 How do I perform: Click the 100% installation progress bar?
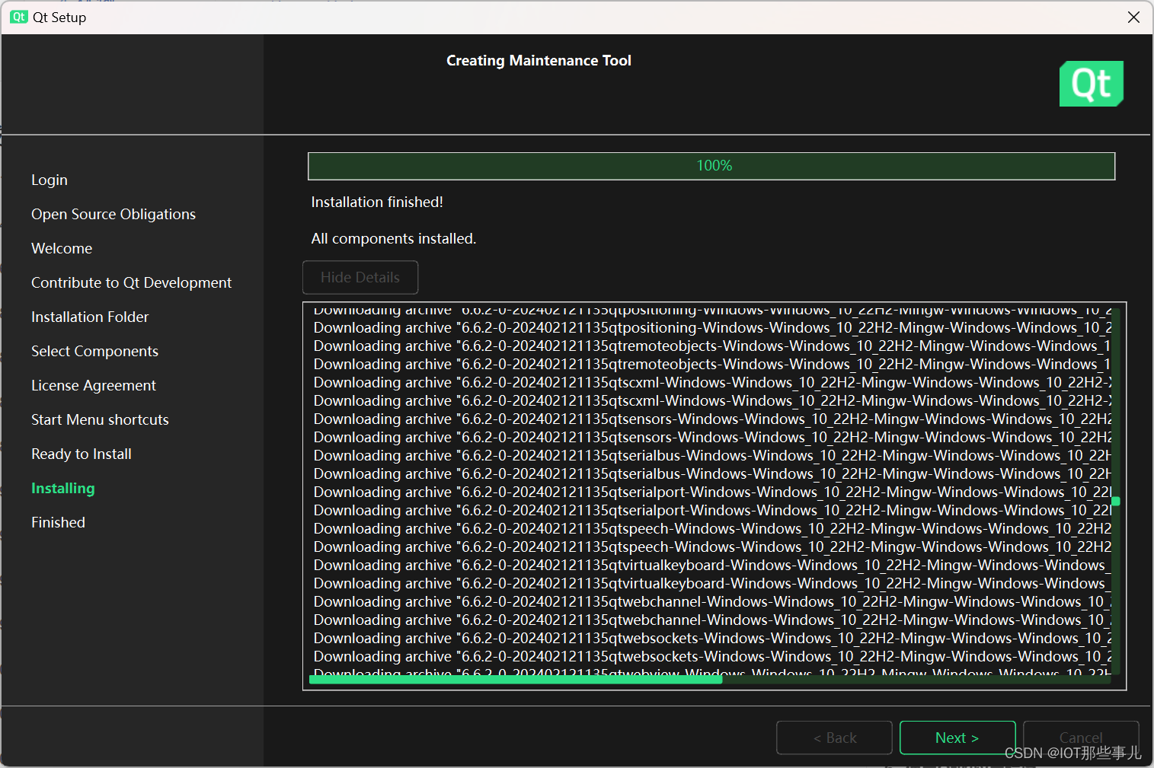(x=711, y=166)
